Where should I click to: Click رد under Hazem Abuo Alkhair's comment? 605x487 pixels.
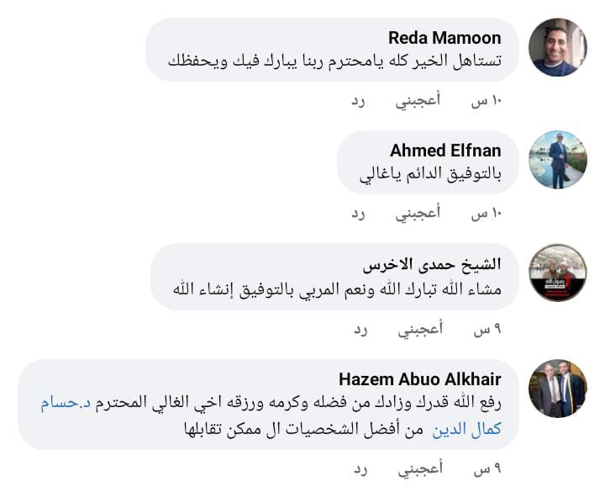click(x=360, y=468)
